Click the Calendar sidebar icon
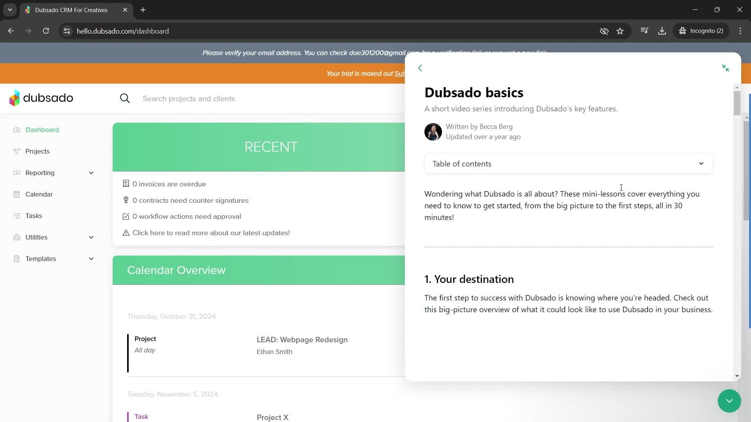The height and width of the screenshot is (422, 751). [16, 194]
